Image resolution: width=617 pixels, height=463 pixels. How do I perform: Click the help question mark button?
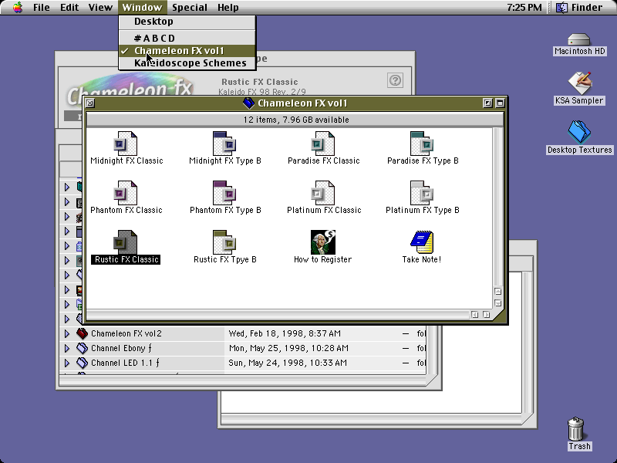395,80
